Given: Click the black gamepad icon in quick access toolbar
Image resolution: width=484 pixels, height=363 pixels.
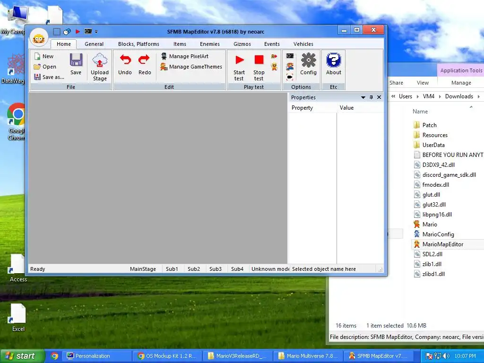Looking at the screenshot, I should [88, 32].
